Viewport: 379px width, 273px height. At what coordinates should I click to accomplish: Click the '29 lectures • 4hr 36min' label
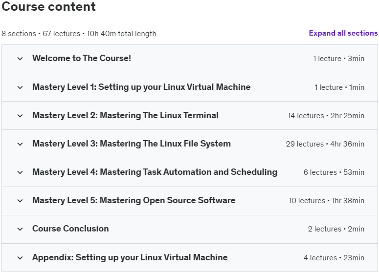click(x=325, y=144)
